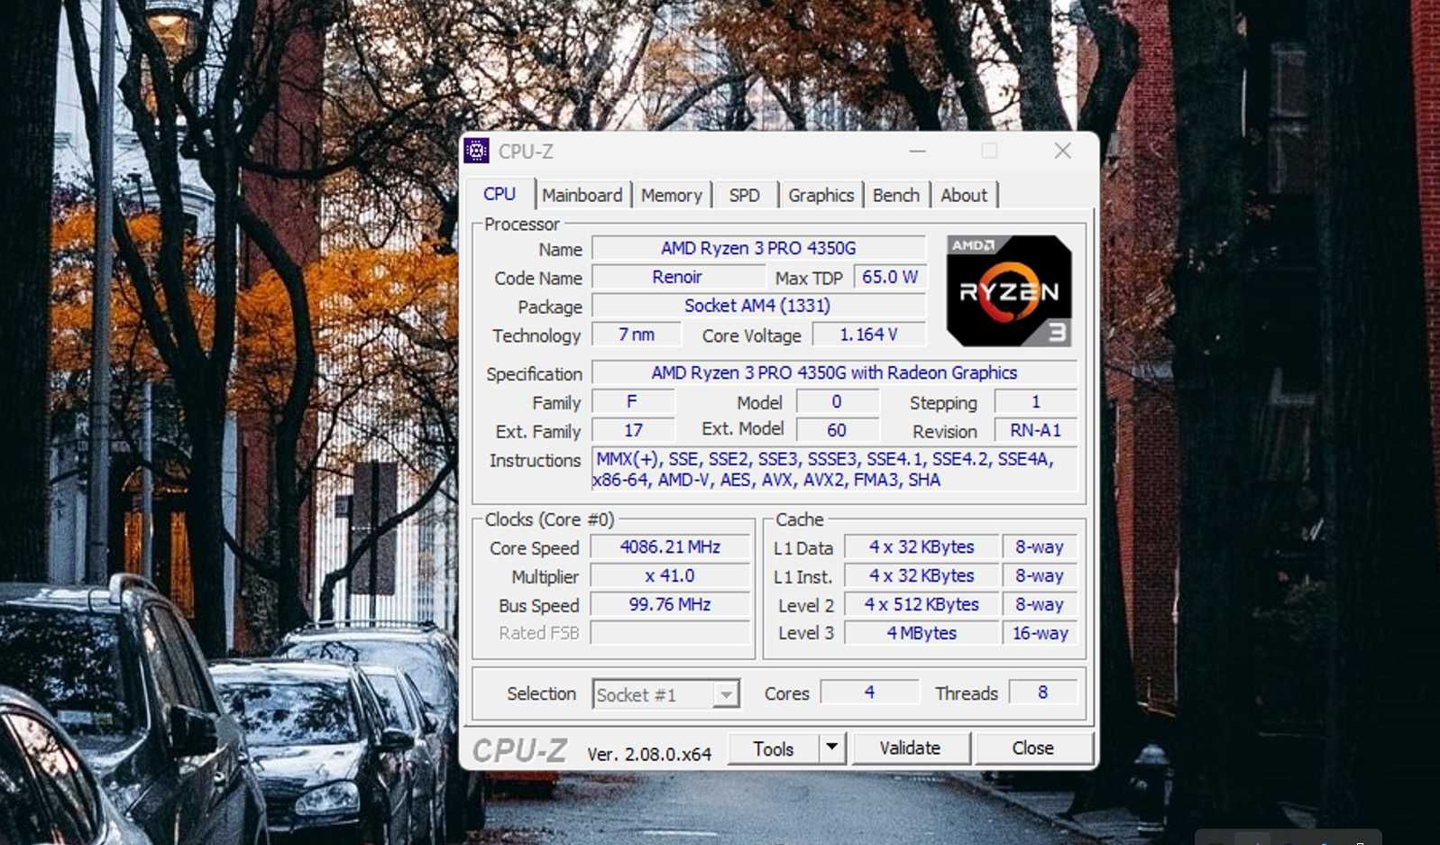The width and height of the screenshot is (1440, 845).
Task: Click the Level 3 value 4 MBytes
Action: [922, 633]
